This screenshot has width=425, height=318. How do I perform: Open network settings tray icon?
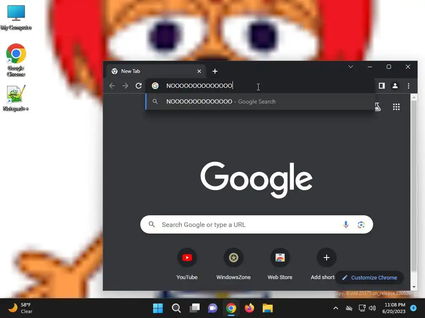[362, 308]
